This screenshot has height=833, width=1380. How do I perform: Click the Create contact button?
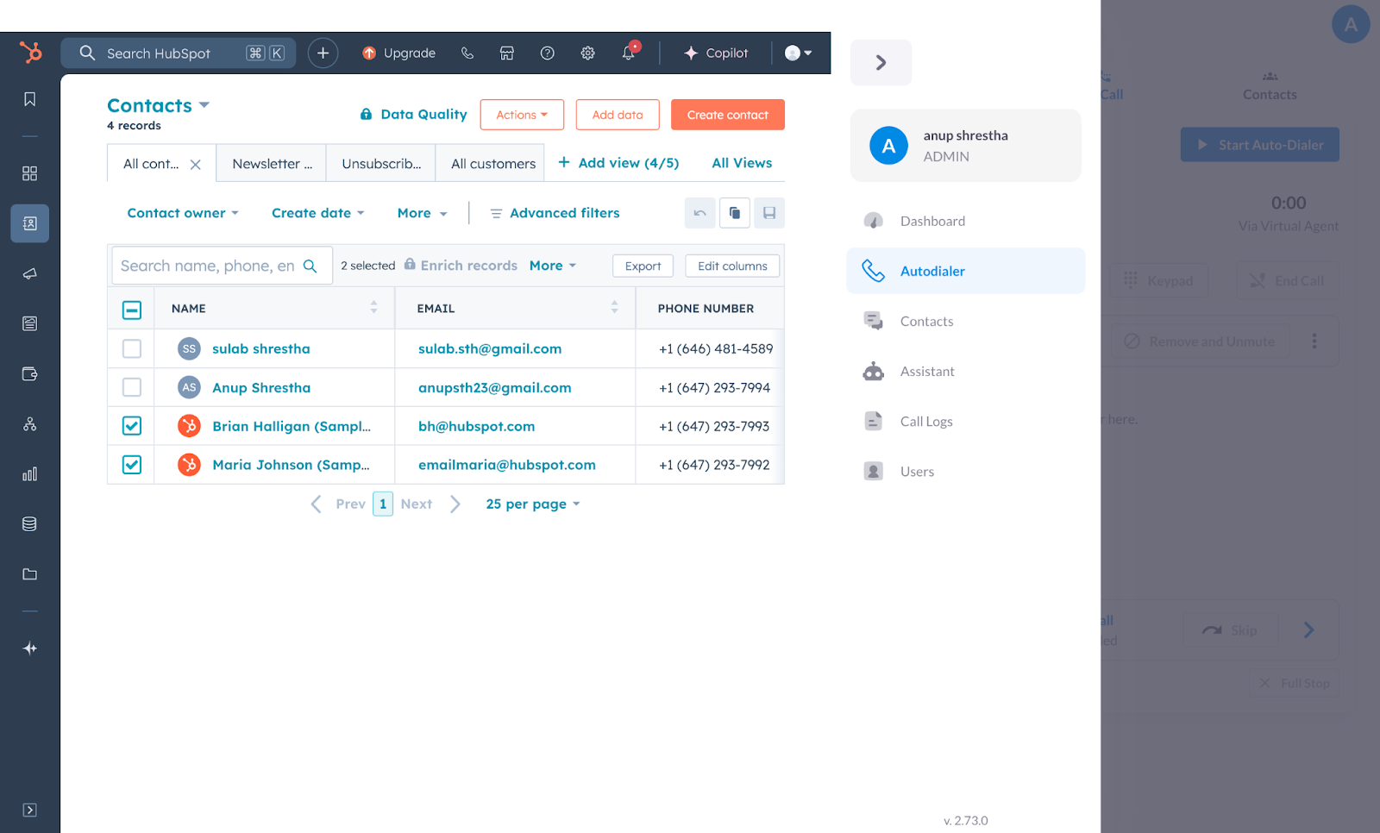tap(728, 115)
